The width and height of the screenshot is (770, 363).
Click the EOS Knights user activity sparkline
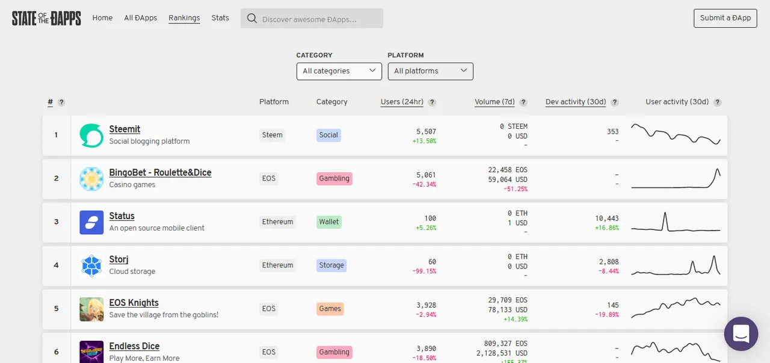click(676, 307)
